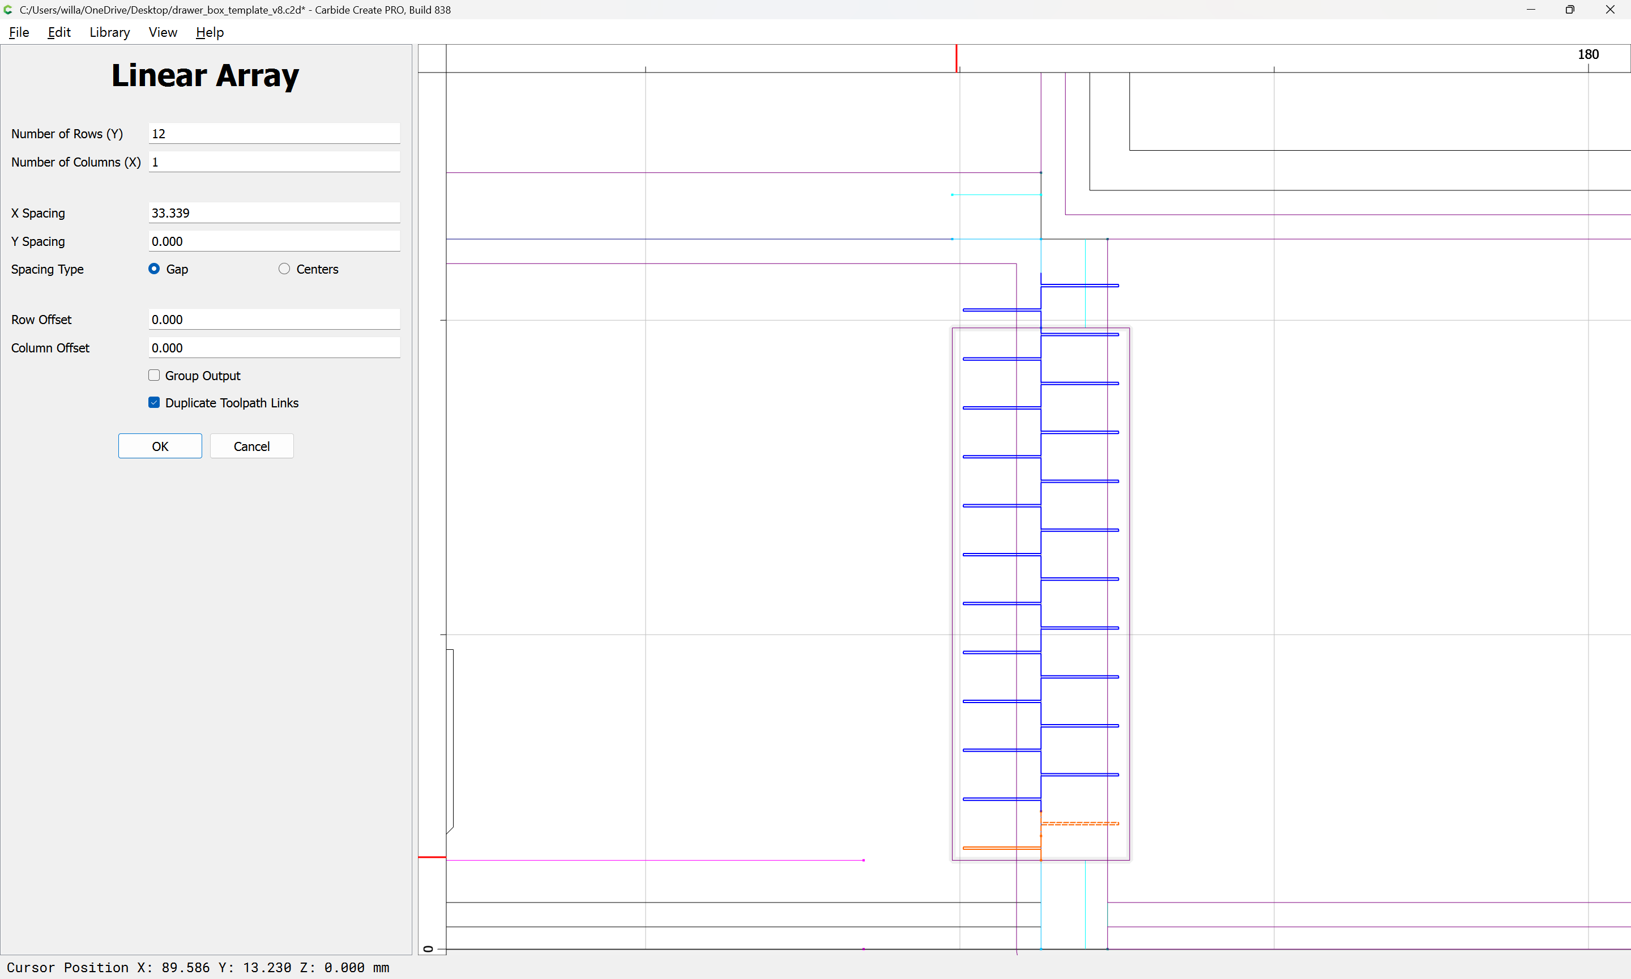Viewport: 1631px width, 979px height.
Task: Cancel the Linear Array dialog
Action: click(x=251, y=446)
